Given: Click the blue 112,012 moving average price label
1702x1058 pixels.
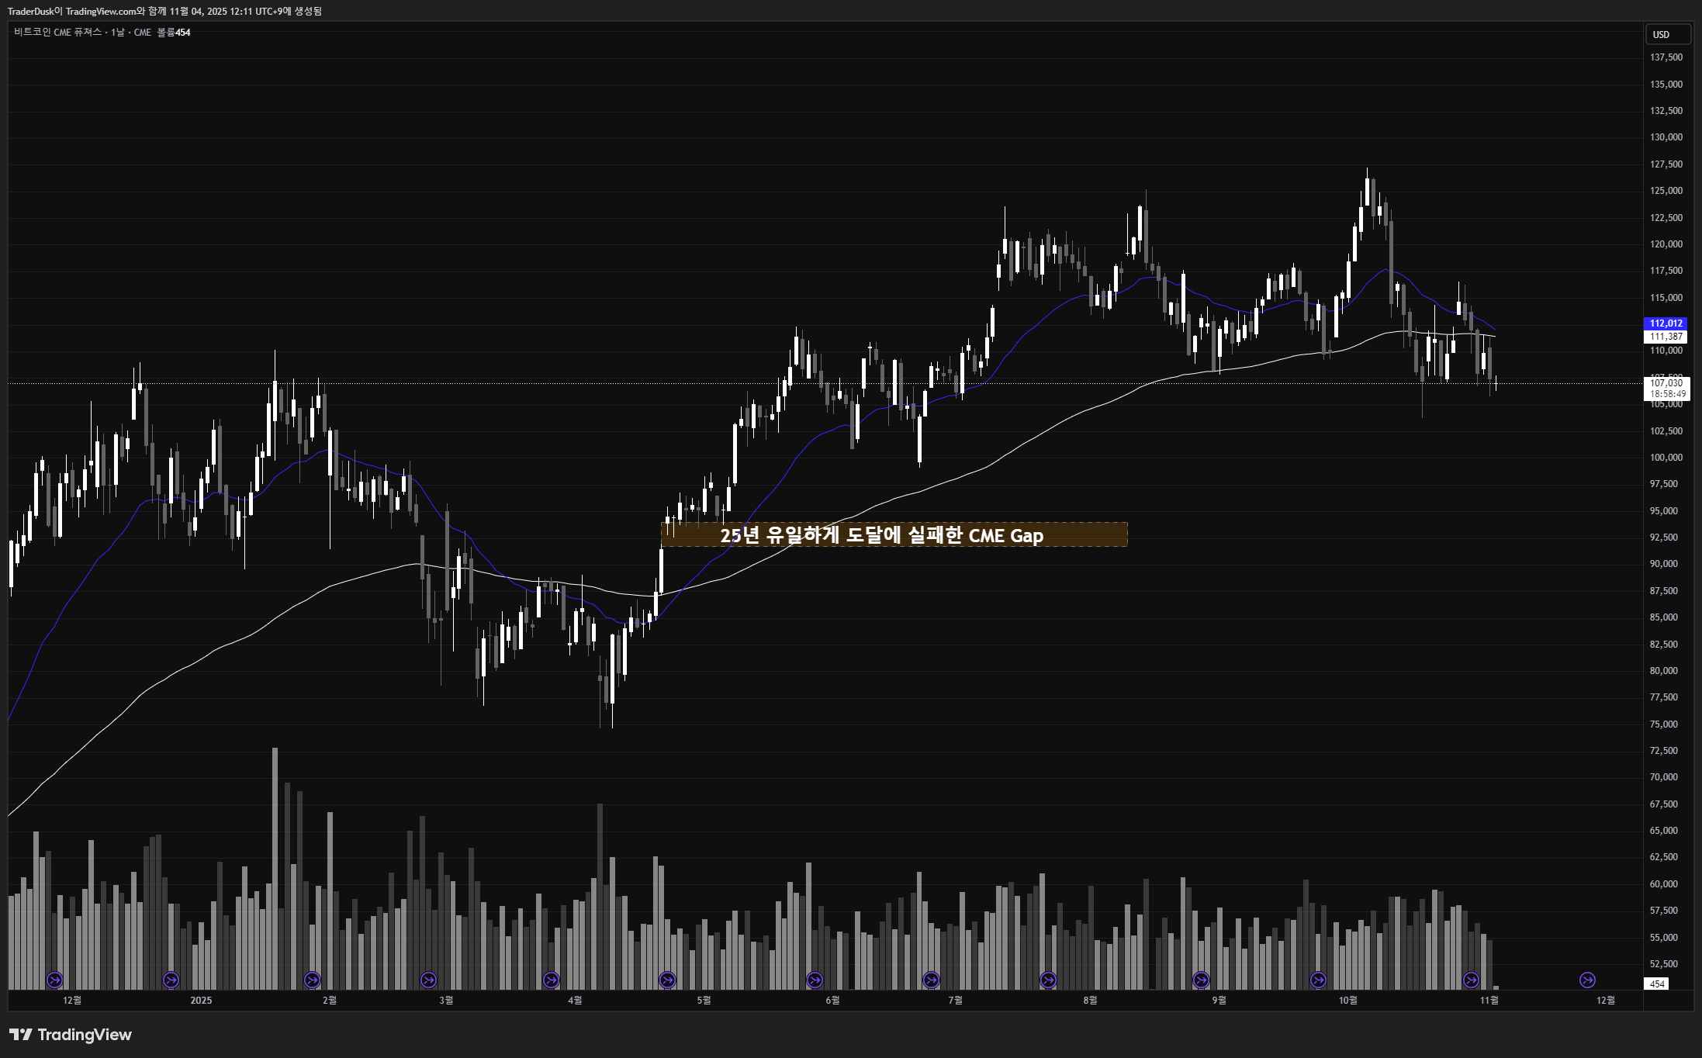Looking at the screenshot, I should [1666, 323].
